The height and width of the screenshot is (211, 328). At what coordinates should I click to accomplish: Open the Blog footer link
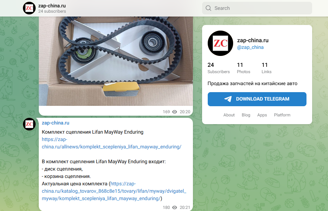pos(246,115)
